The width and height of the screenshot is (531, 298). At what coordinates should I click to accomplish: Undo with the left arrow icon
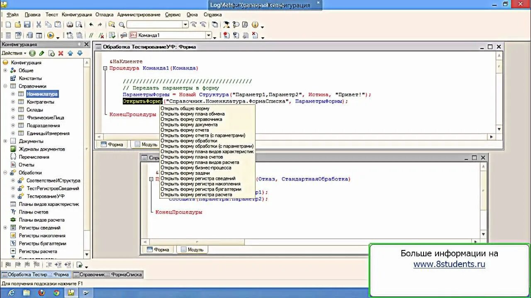[91, 25]
